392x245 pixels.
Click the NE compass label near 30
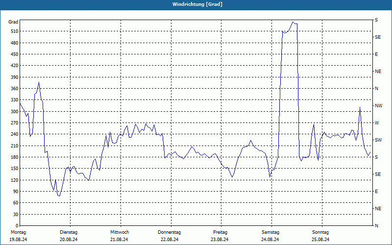(378, 209)
